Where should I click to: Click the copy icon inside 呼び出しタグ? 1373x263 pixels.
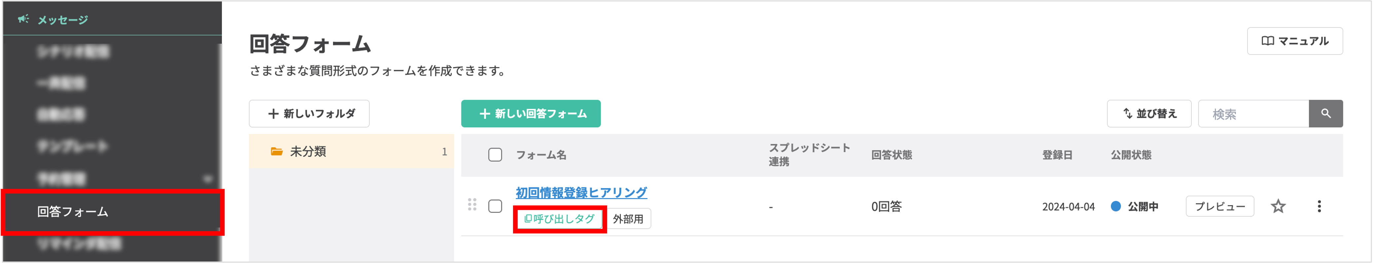(528, 219)
